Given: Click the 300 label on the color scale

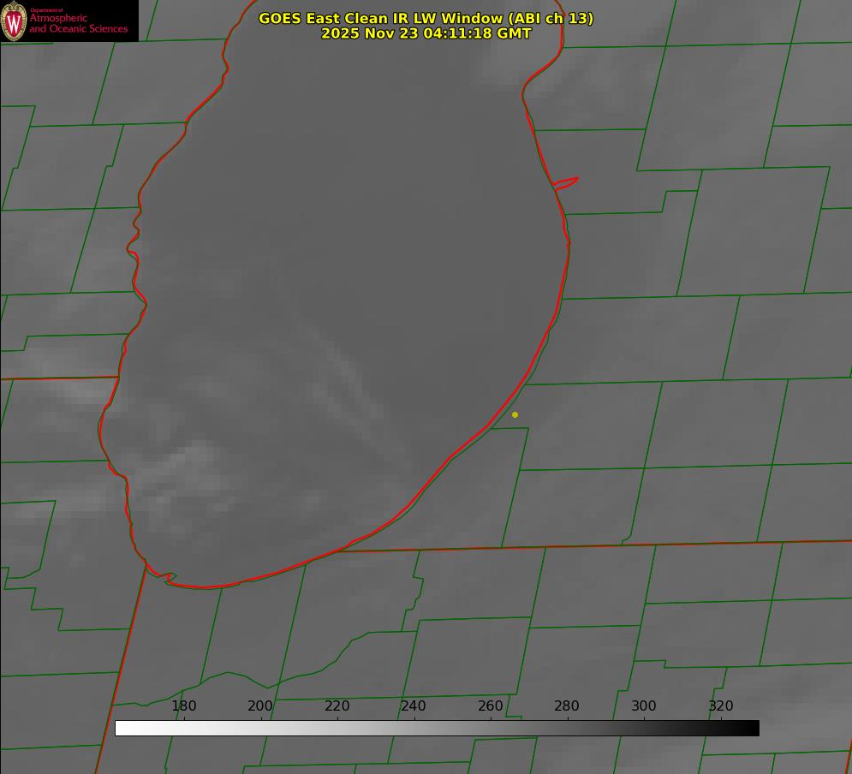Looking at the screenshot, I should point(644,706).
